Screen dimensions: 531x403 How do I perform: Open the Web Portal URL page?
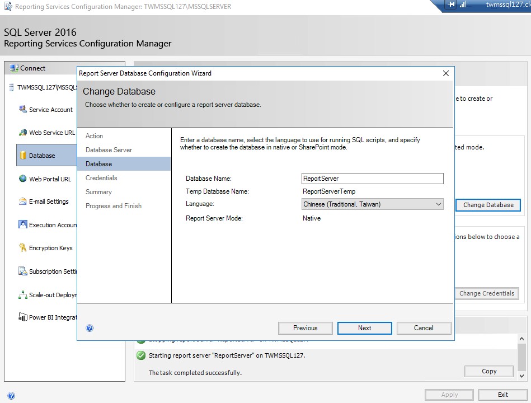click(x=50, y=179)
